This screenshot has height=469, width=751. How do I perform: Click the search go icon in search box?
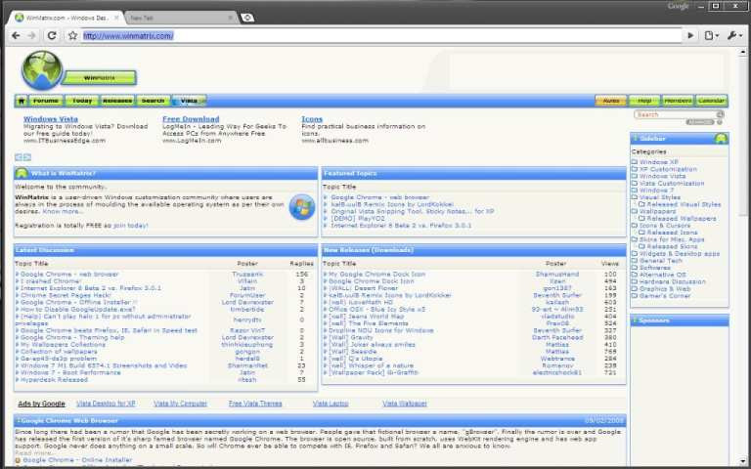click(720, 114)
